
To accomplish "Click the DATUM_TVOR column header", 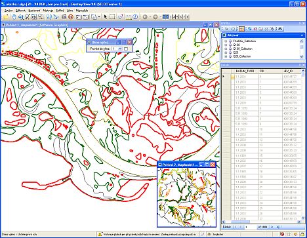I will (244, 71).
